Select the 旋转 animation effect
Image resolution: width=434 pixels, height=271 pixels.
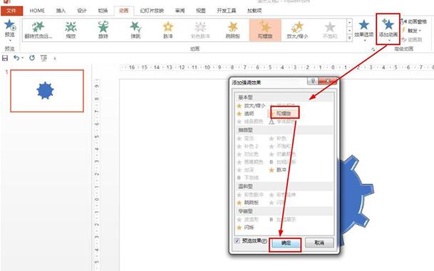pyautogui.click(x=103, y=30)
